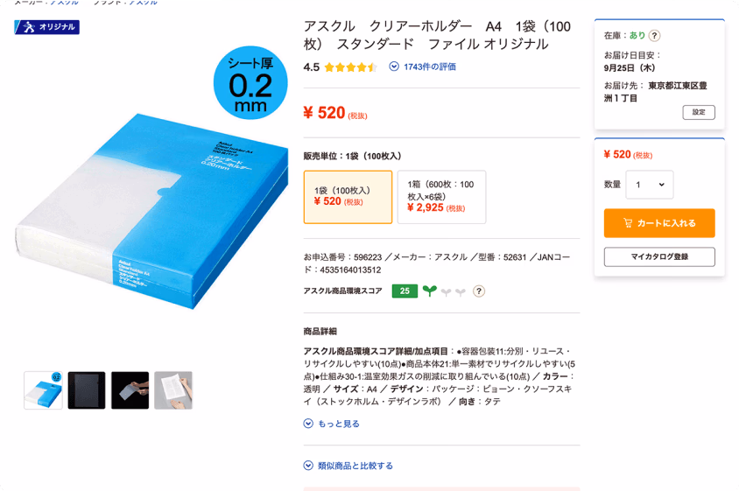This screenshot has height=491, width=739.
Task: Show the hands holding paper thumbnail
Action: [x=173, y=390]
